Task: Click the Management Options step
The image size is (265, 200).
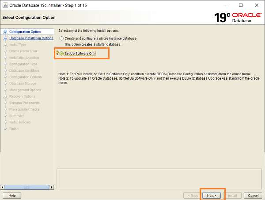Action: (x=25, y=90)
